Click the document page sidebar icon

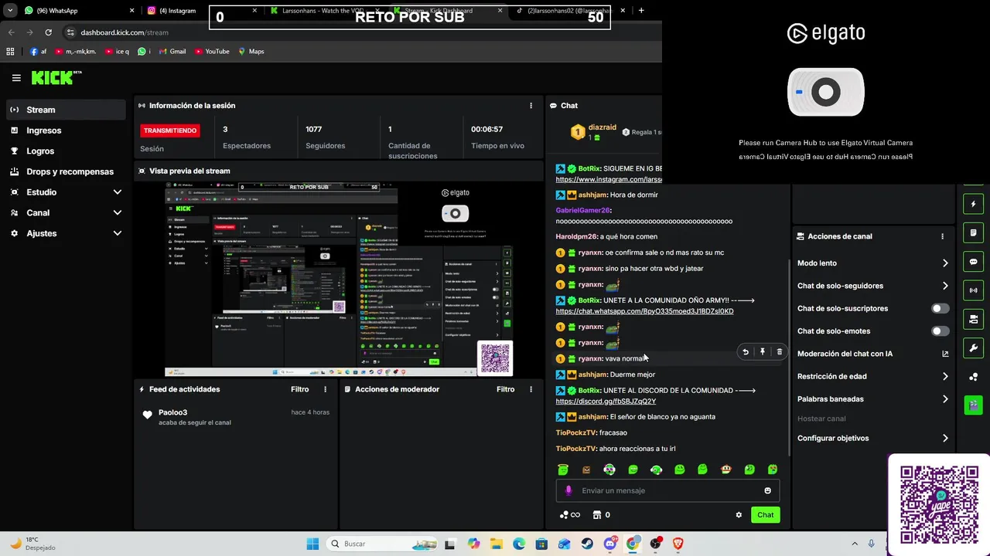pyautogui.click(x=973, y=233)
